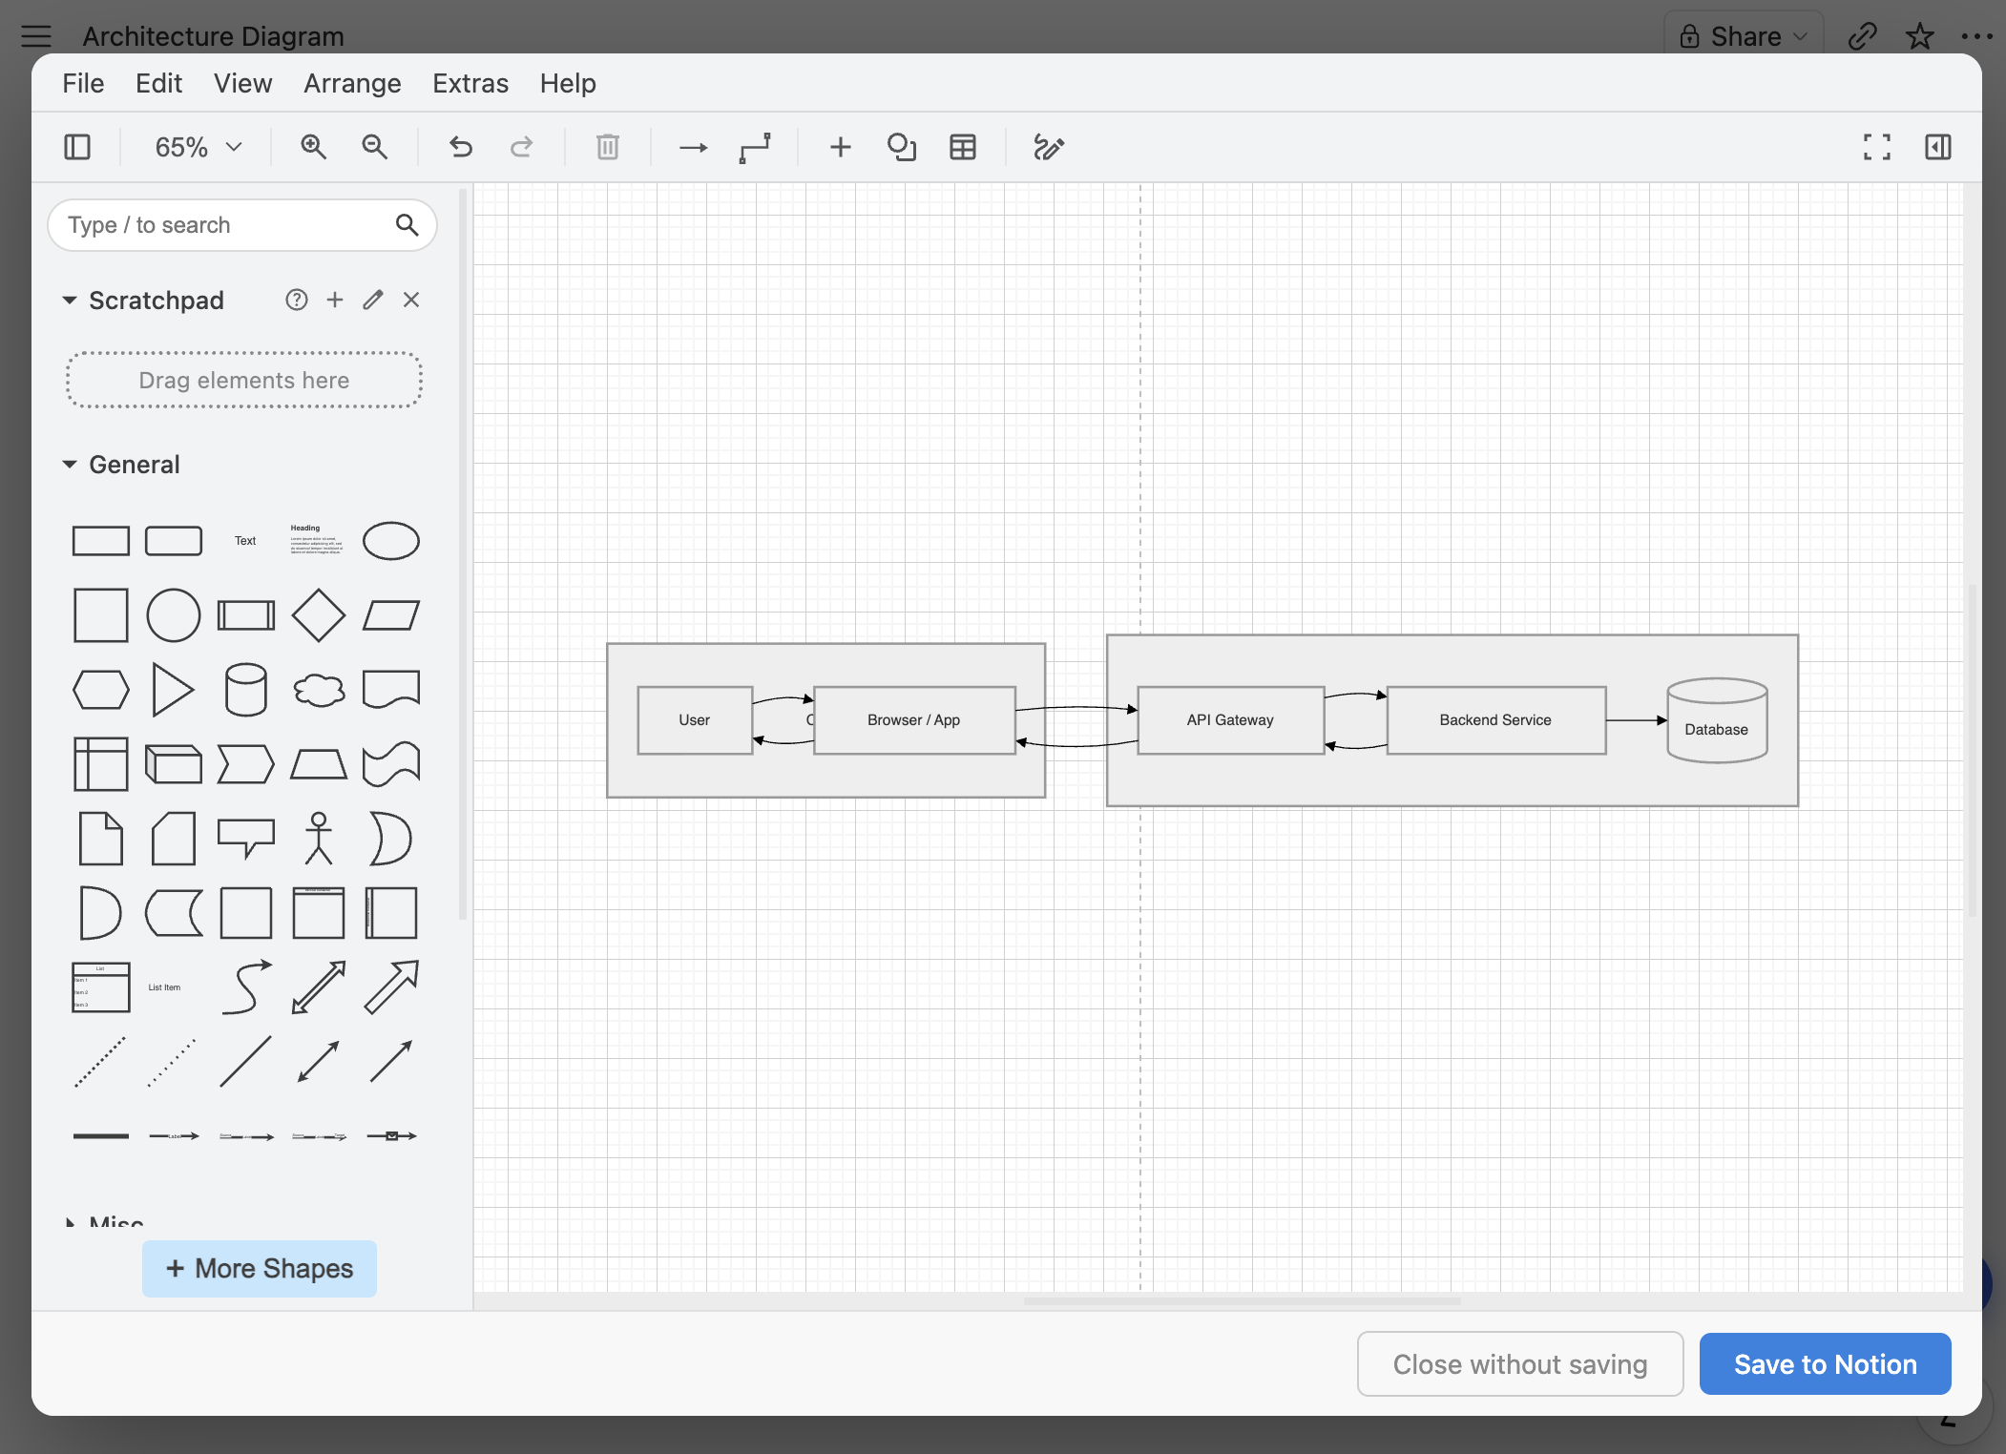Activate the freehand drawing tool

coord(1049,147)
